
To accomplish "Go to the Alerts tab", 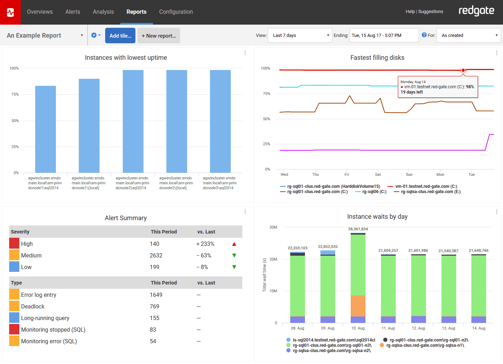I will click(73, 12).
